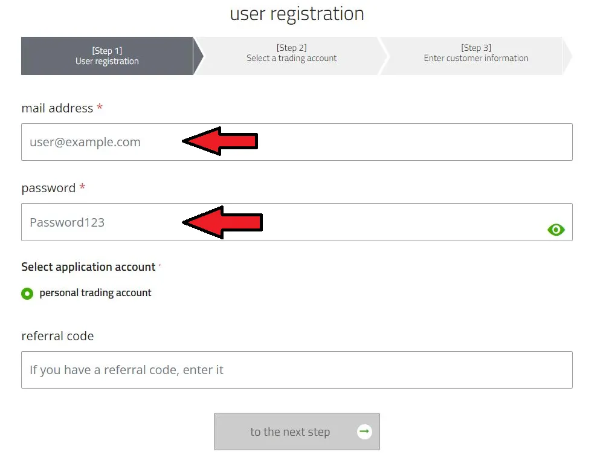Click the 'referral code' field label
The width and height of the screenshot is (609, 472).
pos(57,335)
